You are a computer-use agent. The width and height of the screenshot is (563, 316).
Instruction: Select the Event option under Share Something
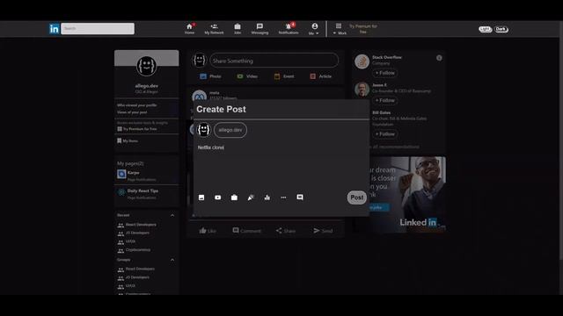(284, 76)
